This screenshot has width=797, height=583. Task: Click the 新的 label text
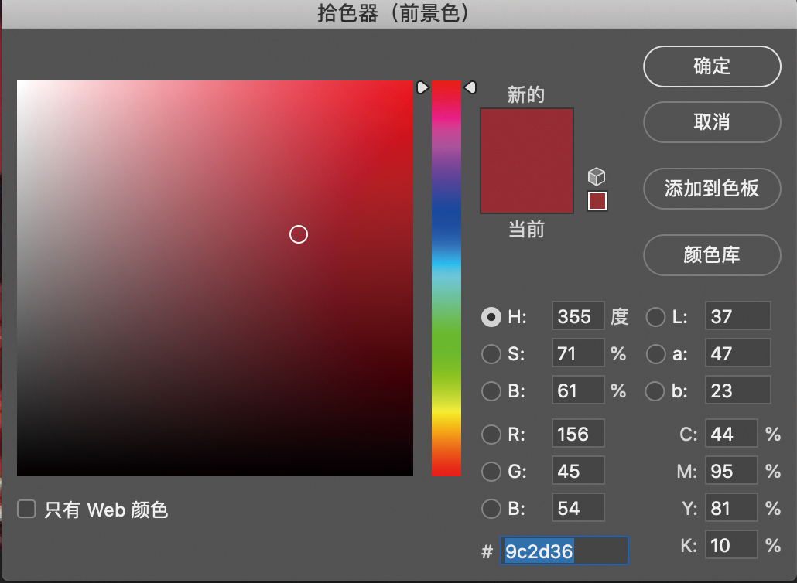click(525, 94)
